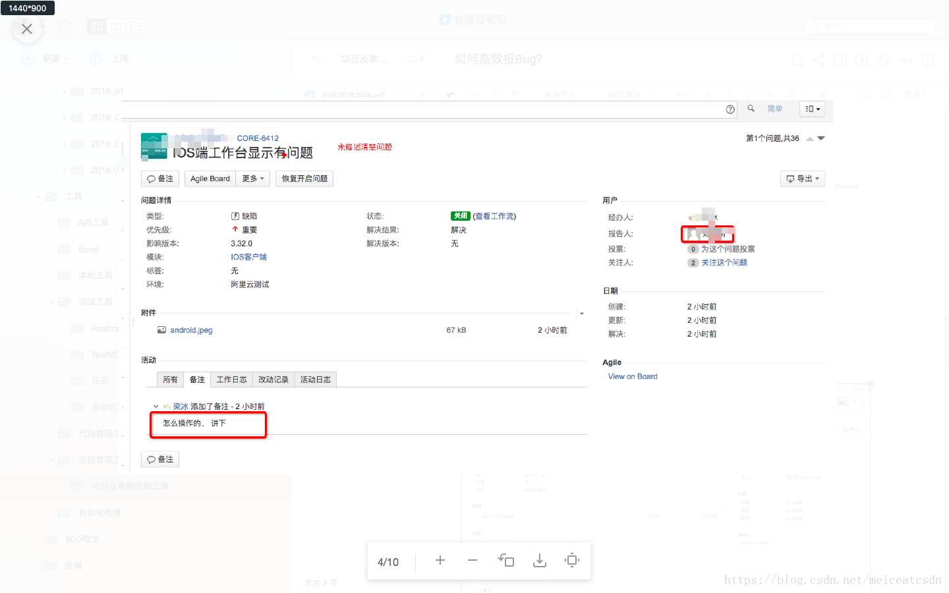Click the IOS端工作台显示有问题 issue title
Image resolution: width=949 pixels, height=593 pixels.
(x=243, y=153)
